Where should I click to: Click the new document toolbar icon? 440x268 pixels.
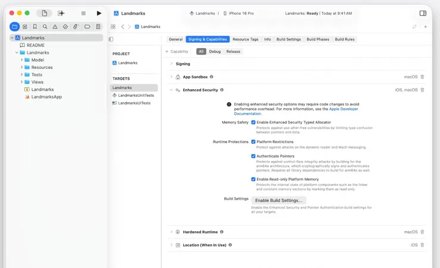(45, 13)
